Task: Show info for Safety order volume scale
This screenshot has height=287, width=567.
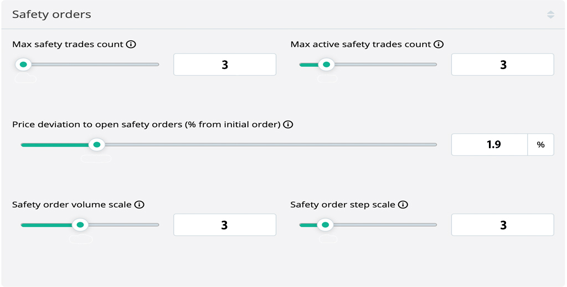Action: [140, 205]
